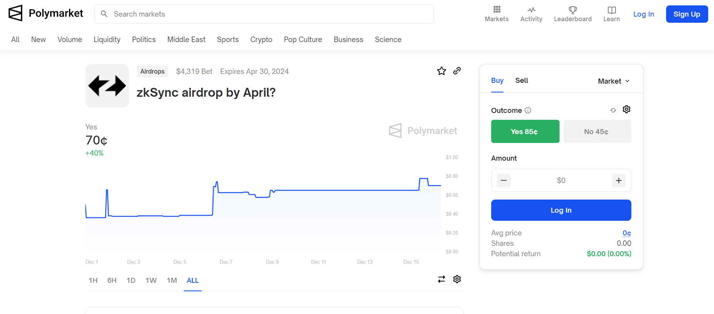Image resolution: width=714 pixels, height=314 pixels.
Task: Open chart settings gear below the graph
Action: point(457,279)
